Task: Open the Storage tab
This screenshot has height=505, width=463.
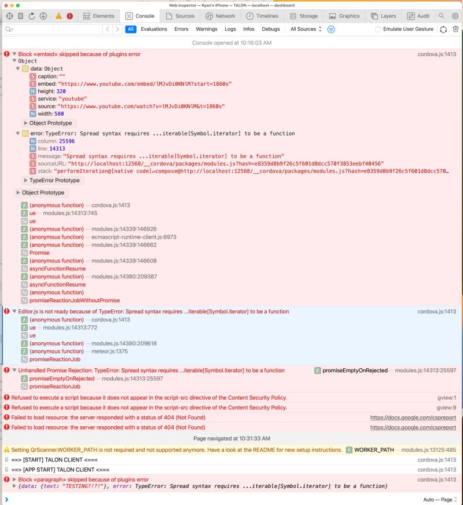Action: point(304,16)
